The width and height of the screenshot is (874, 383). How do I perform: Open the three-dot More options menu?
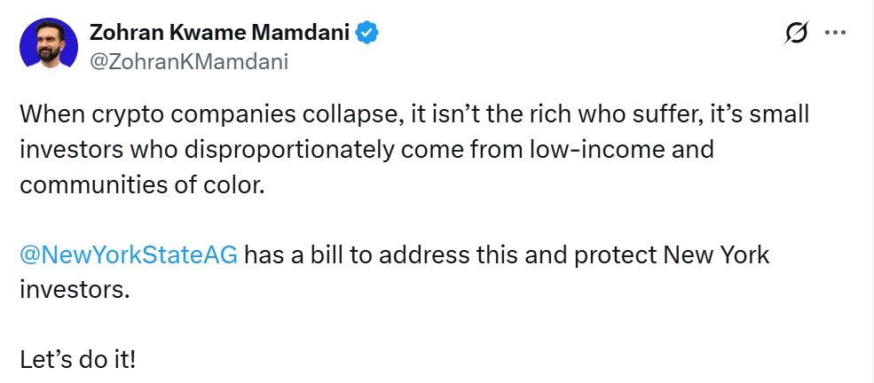pos(836,34)
